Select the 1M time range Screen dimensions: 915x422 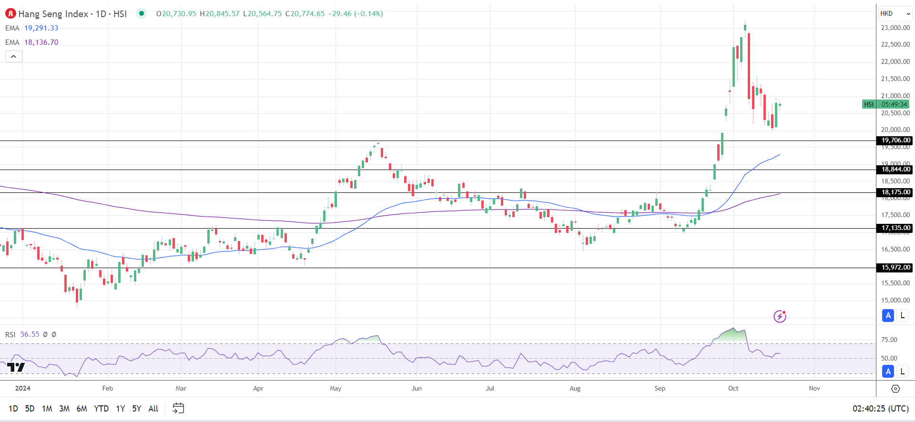click(47, 409)
